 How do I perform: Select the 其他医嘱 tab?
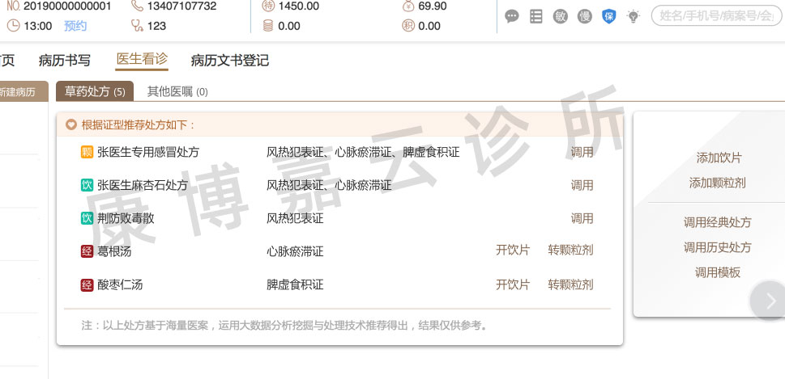(x=177, y=92)
